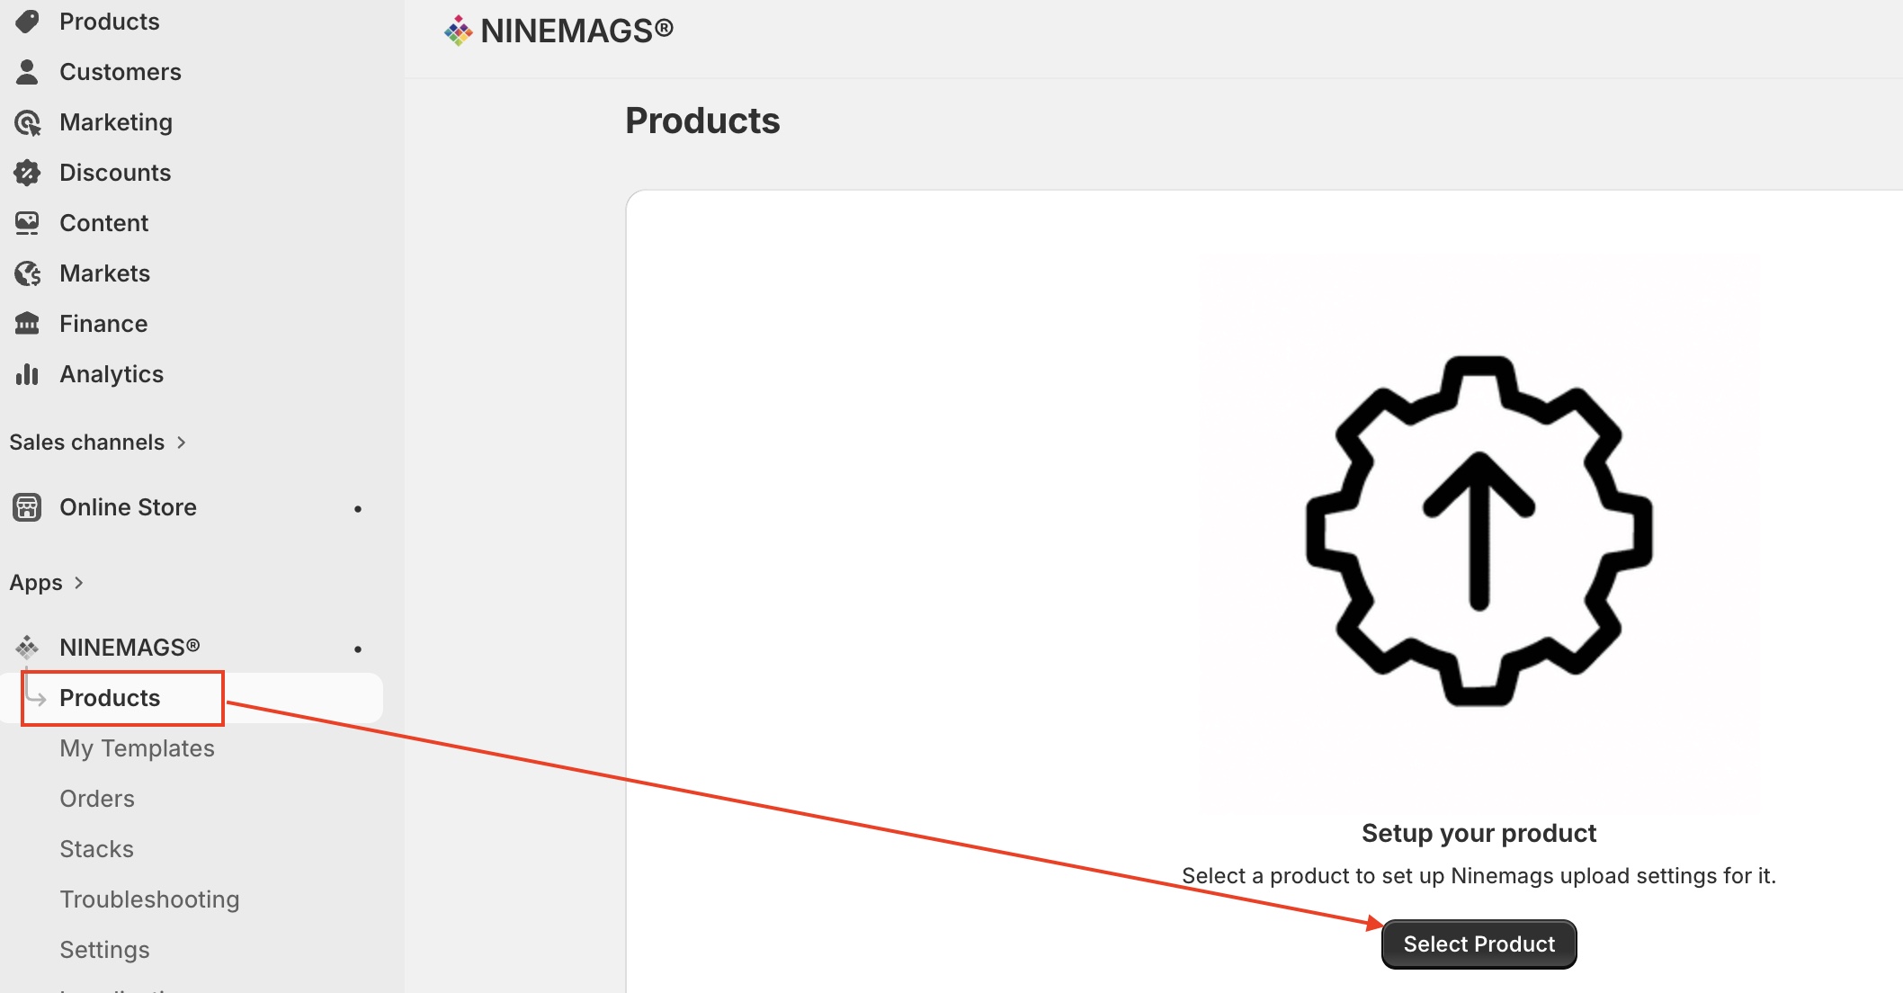Click the Customers person icon

pos(27,72)
